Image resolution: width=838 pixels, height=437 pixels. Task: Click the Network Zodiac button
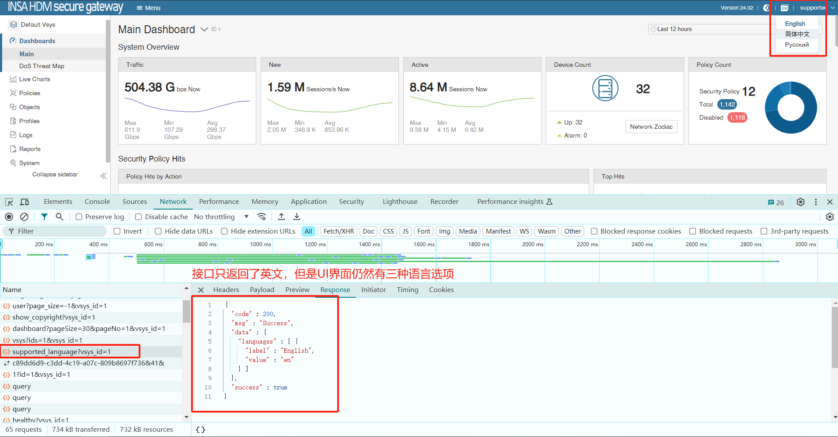[651, 127]
